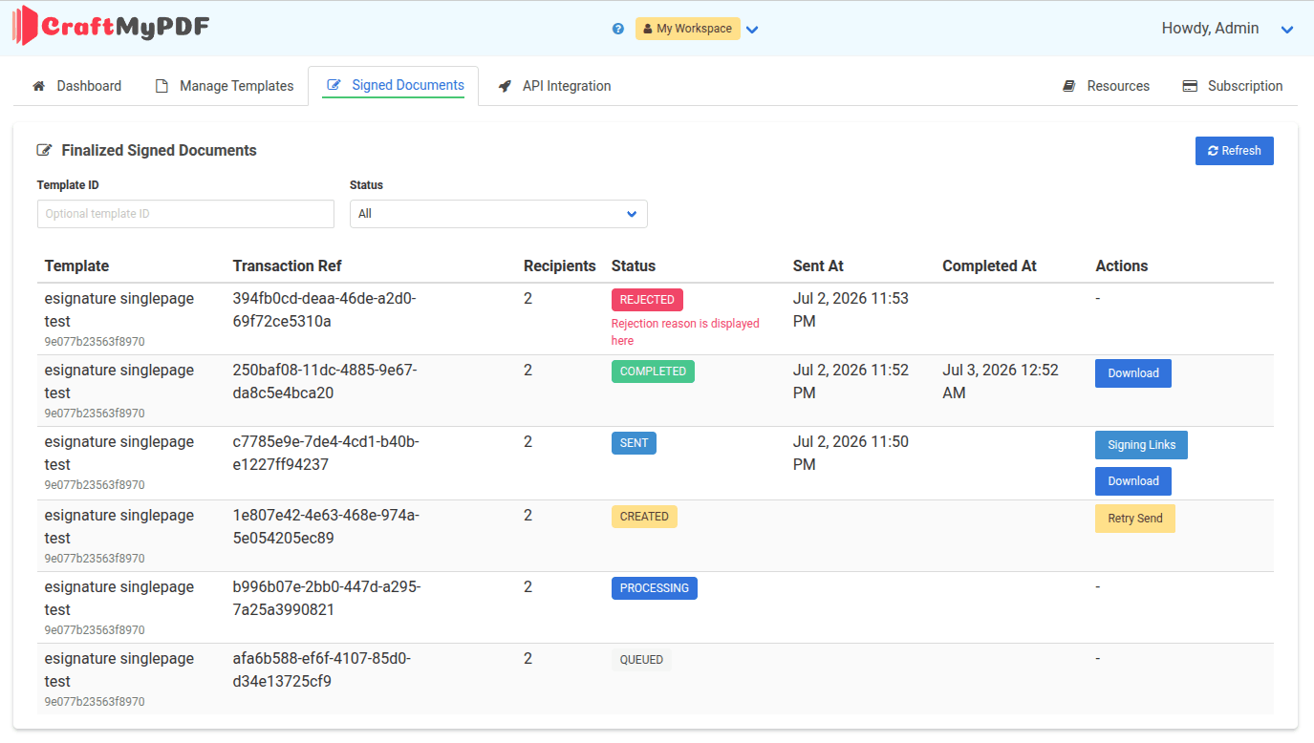Click recipients count in the PROCESSING row

pyautogui.click(x=528, y=586)
